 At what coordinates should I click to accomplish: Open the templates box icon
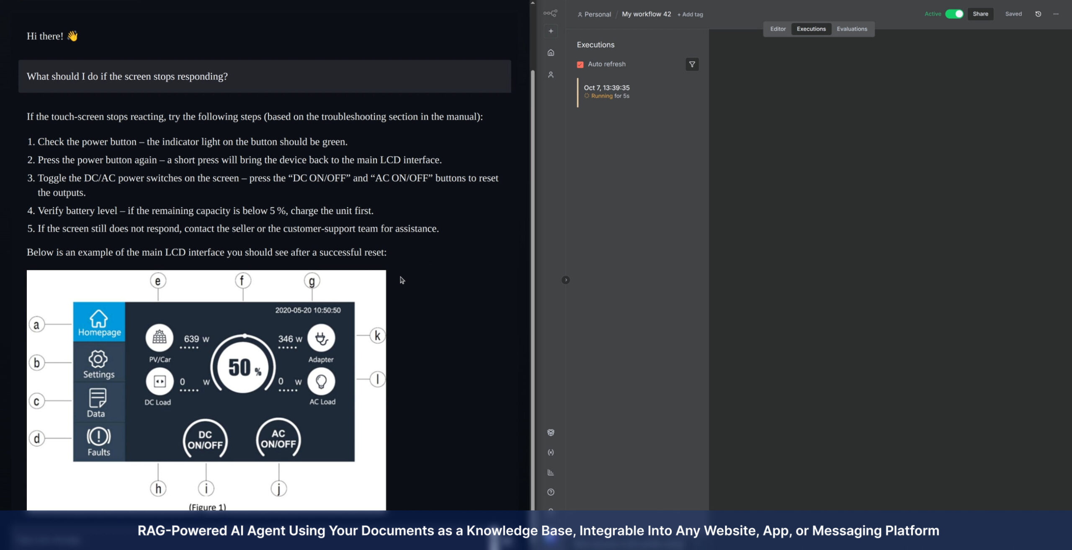551,432
